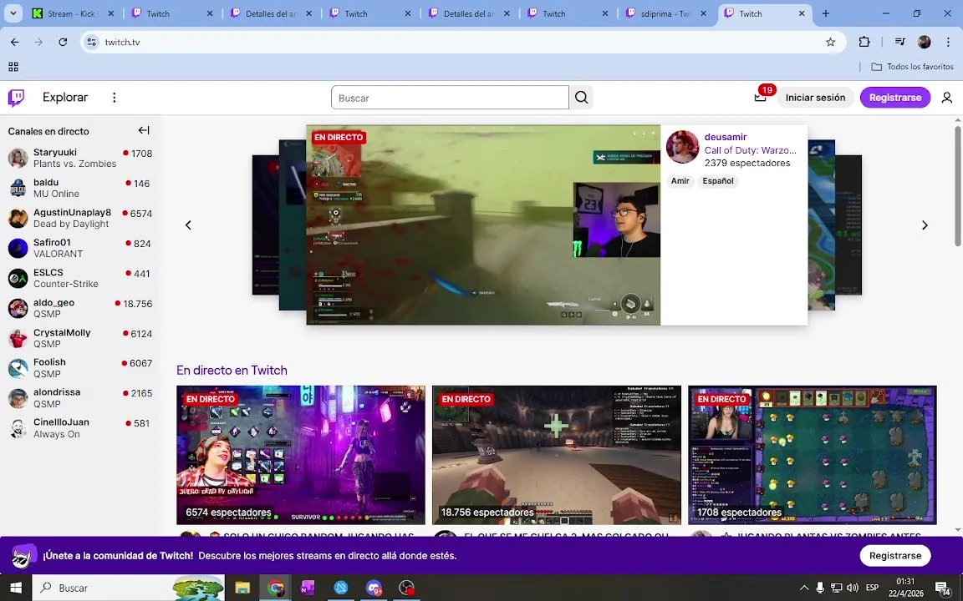Open Windows Start menu
This screenshot has width=963, height=601.
point(16,588)
